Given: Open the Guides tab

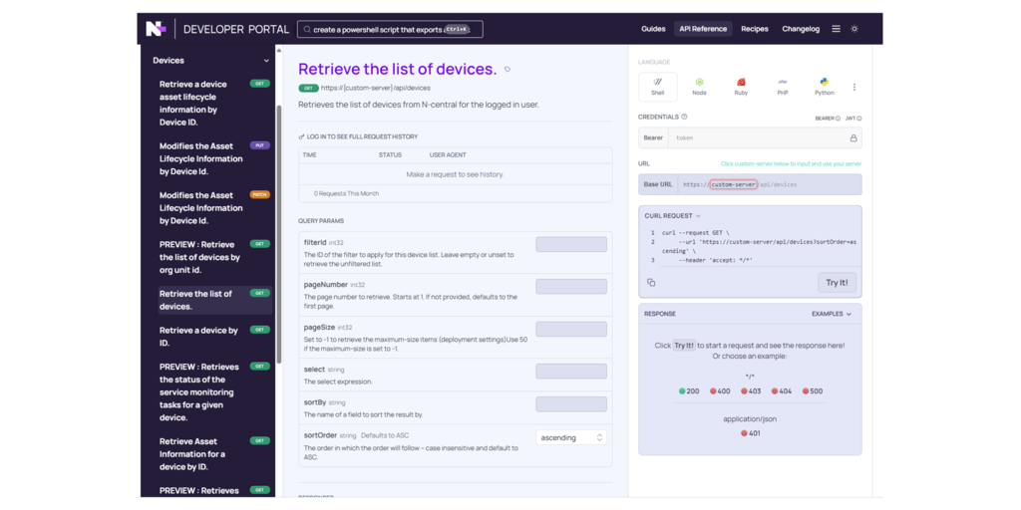Looking at the screenshot, I should point(653,29).
